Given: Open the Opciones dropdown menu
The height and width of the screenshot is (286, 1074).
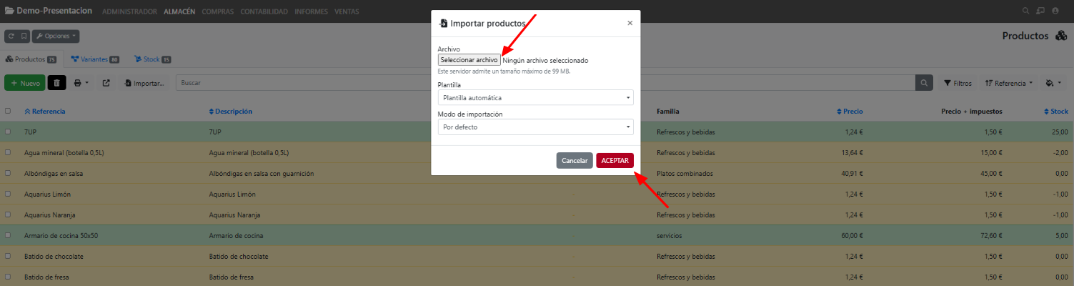Looking at the screenshot, I should click(x=56, y=36).
